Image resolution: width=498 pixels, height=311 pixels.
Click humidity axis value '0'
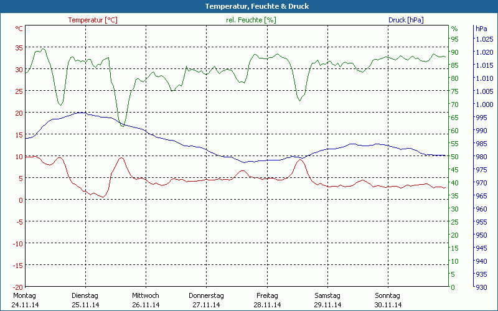click(x=453, y=287)
